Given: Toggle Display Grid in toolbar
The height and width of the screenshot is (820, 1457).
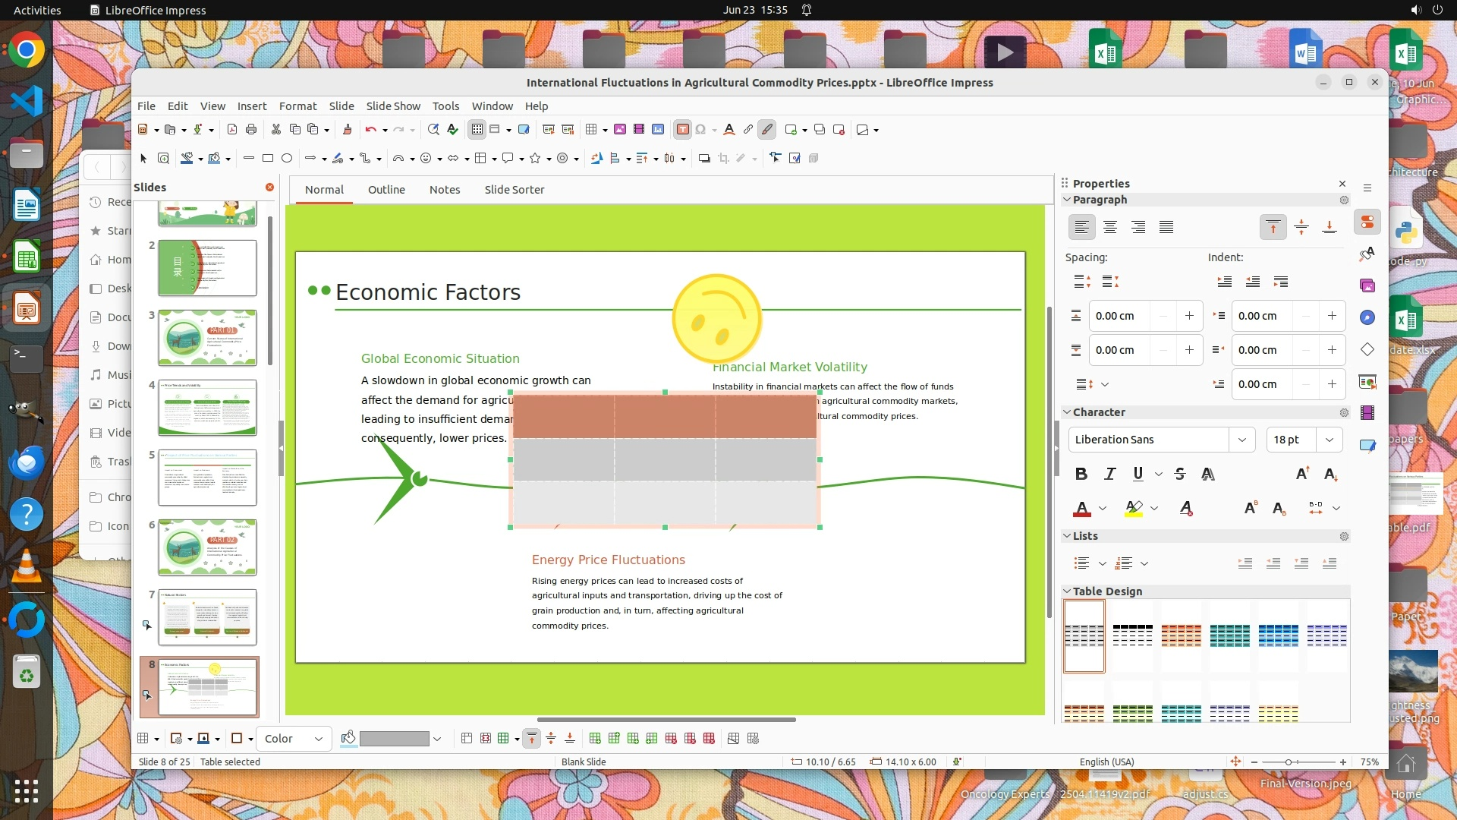Looking at the screenshot, I should pos(477,129).
